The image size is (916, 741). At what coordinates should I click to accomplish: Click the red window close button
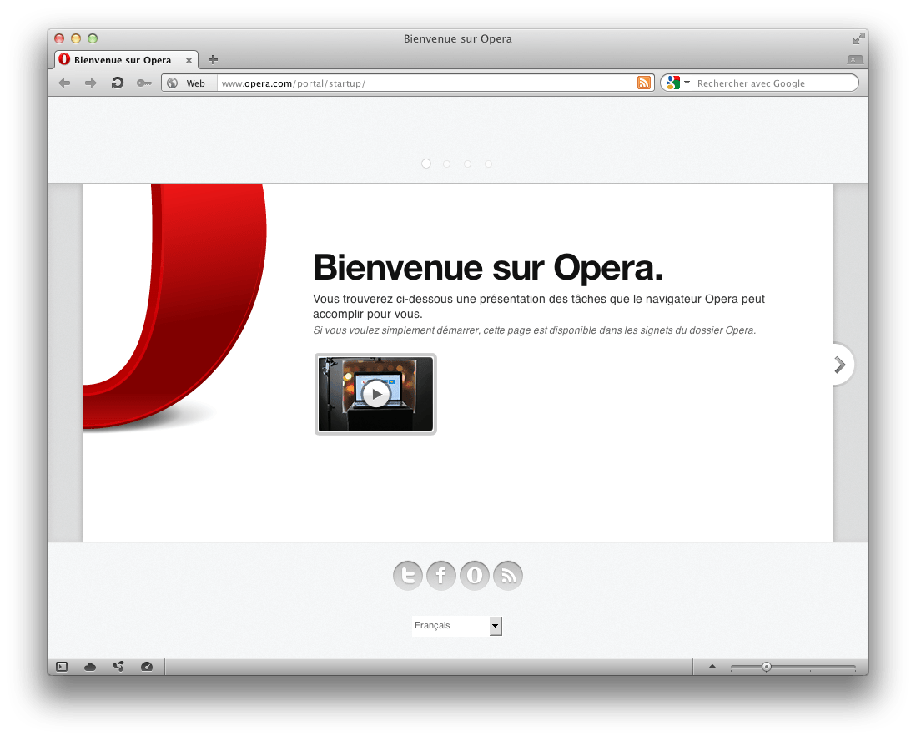tap(59, 38)
